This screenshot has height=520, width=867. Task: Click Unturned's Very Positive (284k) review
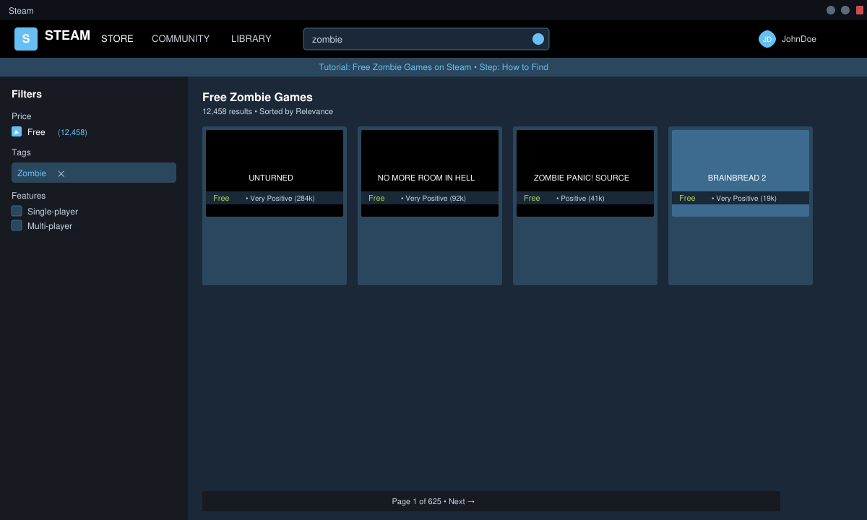pos(280,198)
